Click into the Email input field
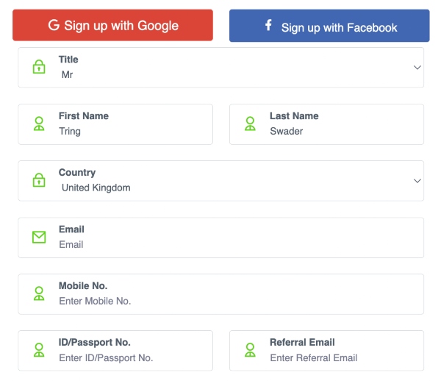Viewport: 441px width, 381px height. click(x=220, y=238)
